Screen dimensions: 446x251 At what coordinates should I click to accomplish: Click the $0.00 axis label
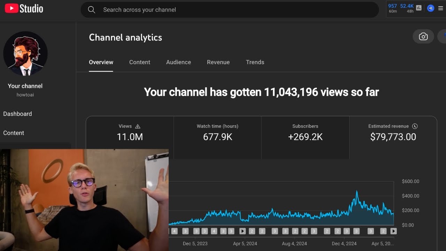click(x=408, y=225)
